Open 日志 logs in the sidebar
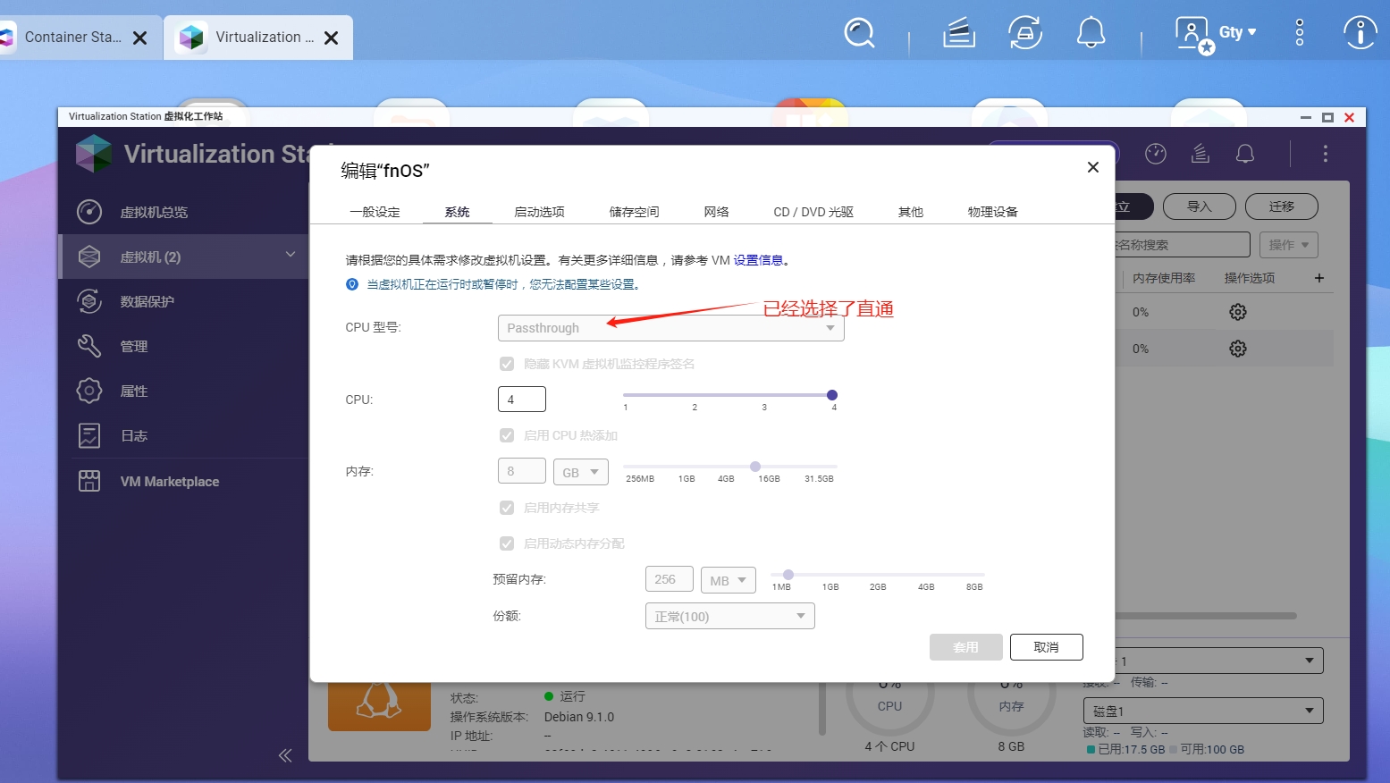The height and width of the screenshot is (783, 1390). pos(133,435)
